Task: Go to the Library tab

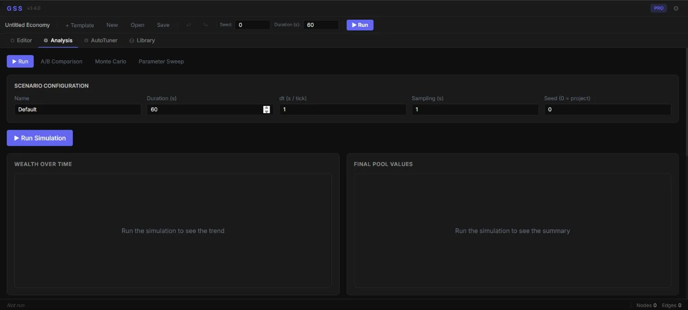Action: (x=142, y=40)
